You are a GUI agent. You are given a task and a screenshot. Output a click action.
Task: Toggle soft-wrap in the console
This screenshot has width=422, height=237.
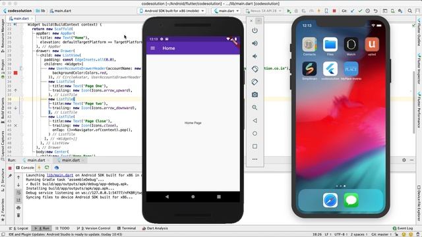point(18,193)
